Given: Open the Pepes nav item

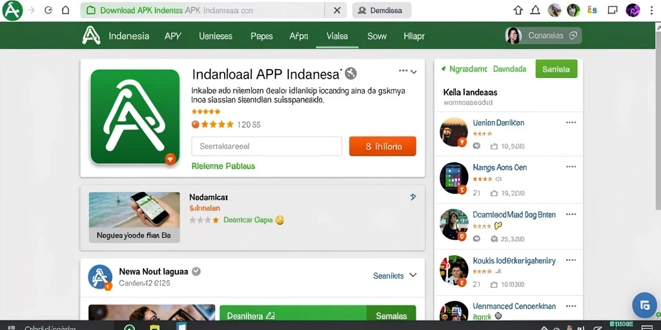Looking at the screenshot, I should point(261,36).
